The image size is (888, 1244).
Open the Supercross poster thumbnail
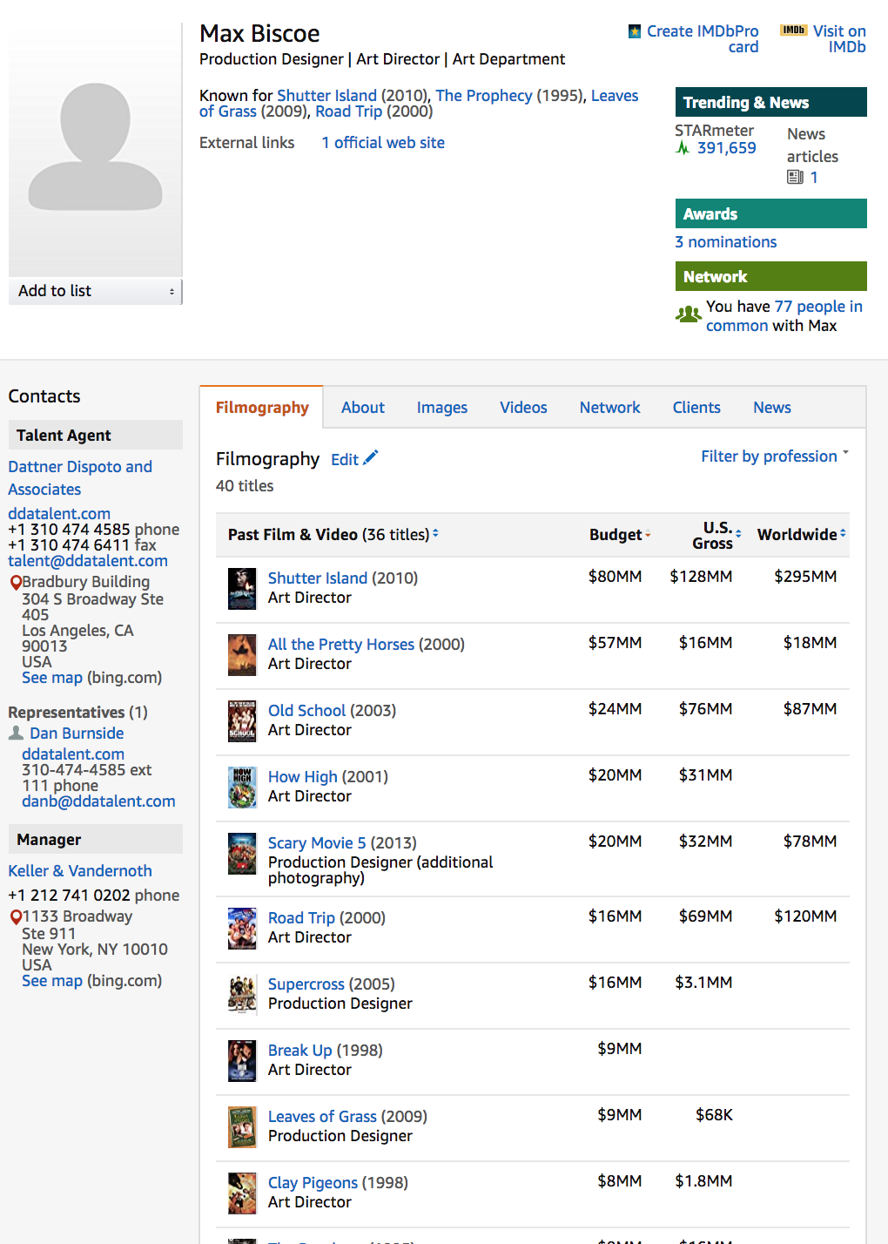242,995
